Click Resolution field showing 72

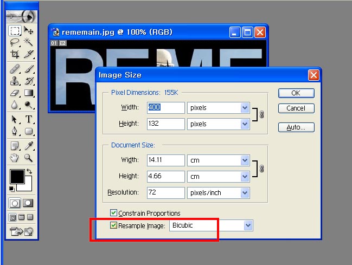pos(166,193)
